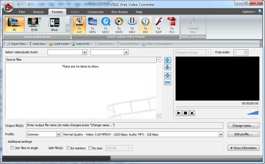
Task: Click the Crop scale spinner arrows
Action: [x=246, y=52]
